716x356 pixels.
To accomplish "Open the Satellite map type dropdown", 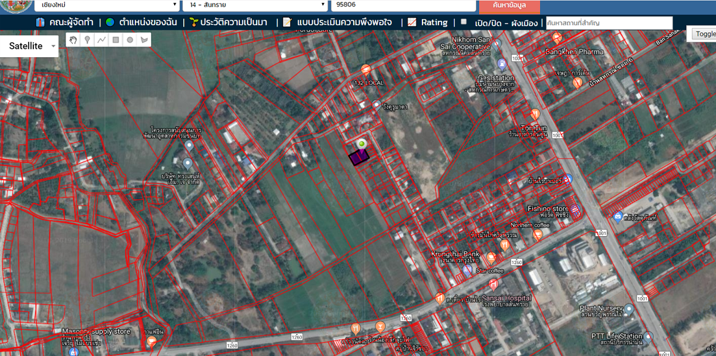I will coord(29,46).
